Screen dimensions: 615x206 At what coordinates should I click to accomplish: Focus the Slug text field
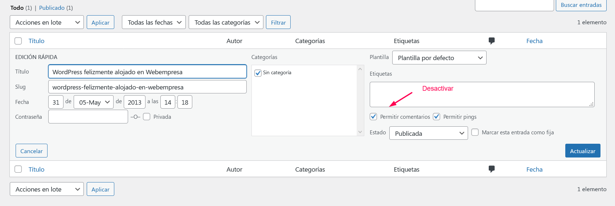(x=147, y=87)
